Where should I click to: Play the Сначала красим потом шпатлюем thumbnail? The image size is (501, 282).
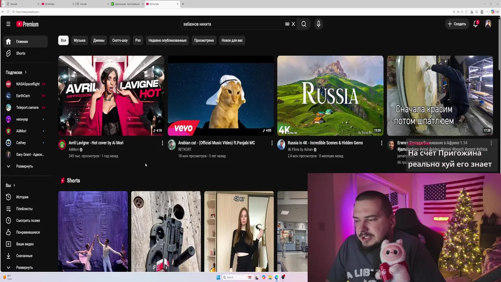coord(440,96)
